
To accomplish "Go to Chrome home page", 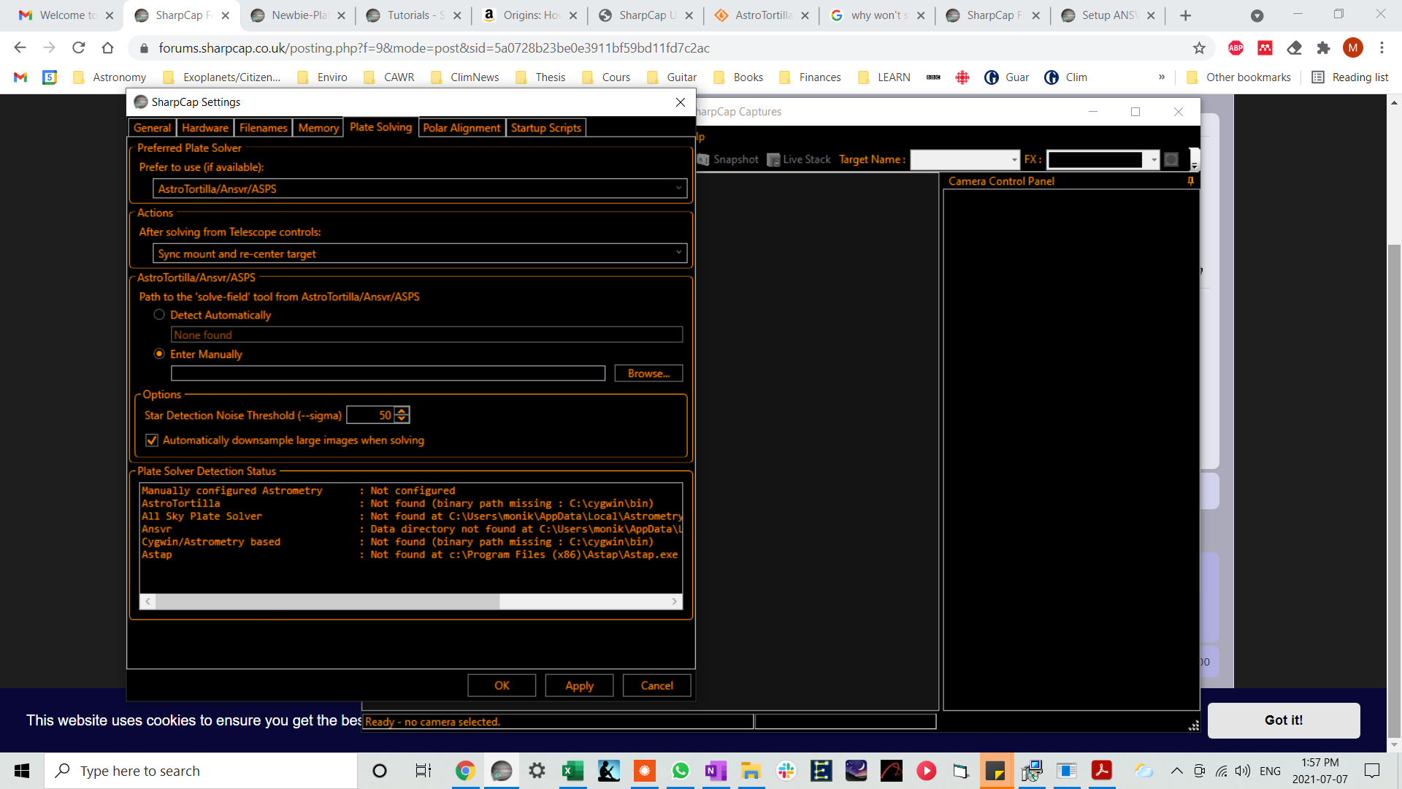I will point(107,48).
